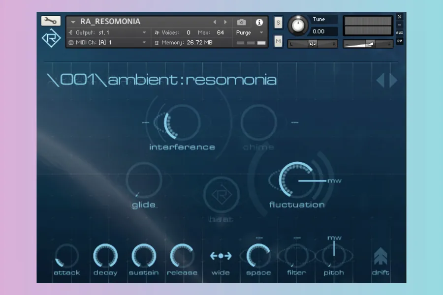This screenshot has width=443, height=295.
Task: Click the MIDI channel icon
Action: click(x=71, y=43)
